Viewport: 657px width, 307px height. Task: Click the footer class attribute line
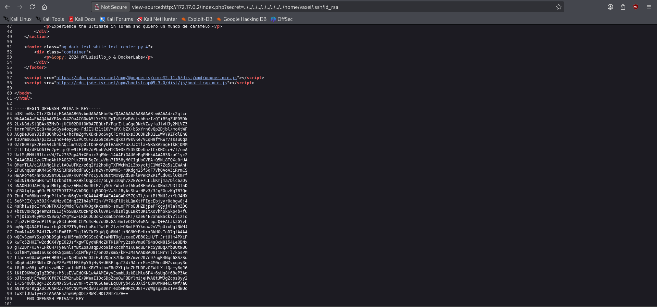pyautogui.click(x=88, y=47)
